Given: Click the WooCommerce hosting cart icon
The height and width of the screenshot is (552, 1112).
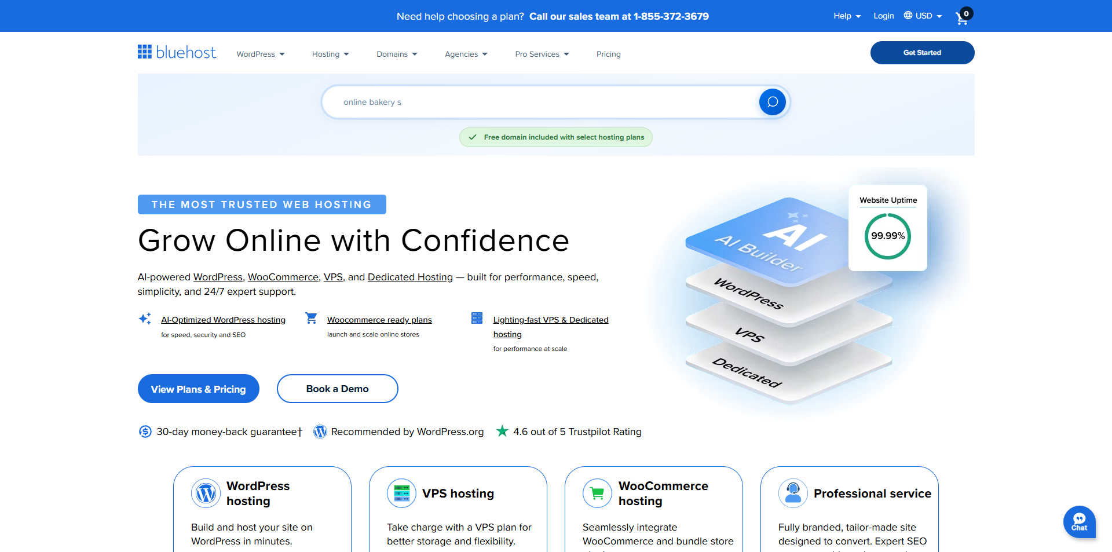Looking at the screenshot, I should [x=597, y=493].
